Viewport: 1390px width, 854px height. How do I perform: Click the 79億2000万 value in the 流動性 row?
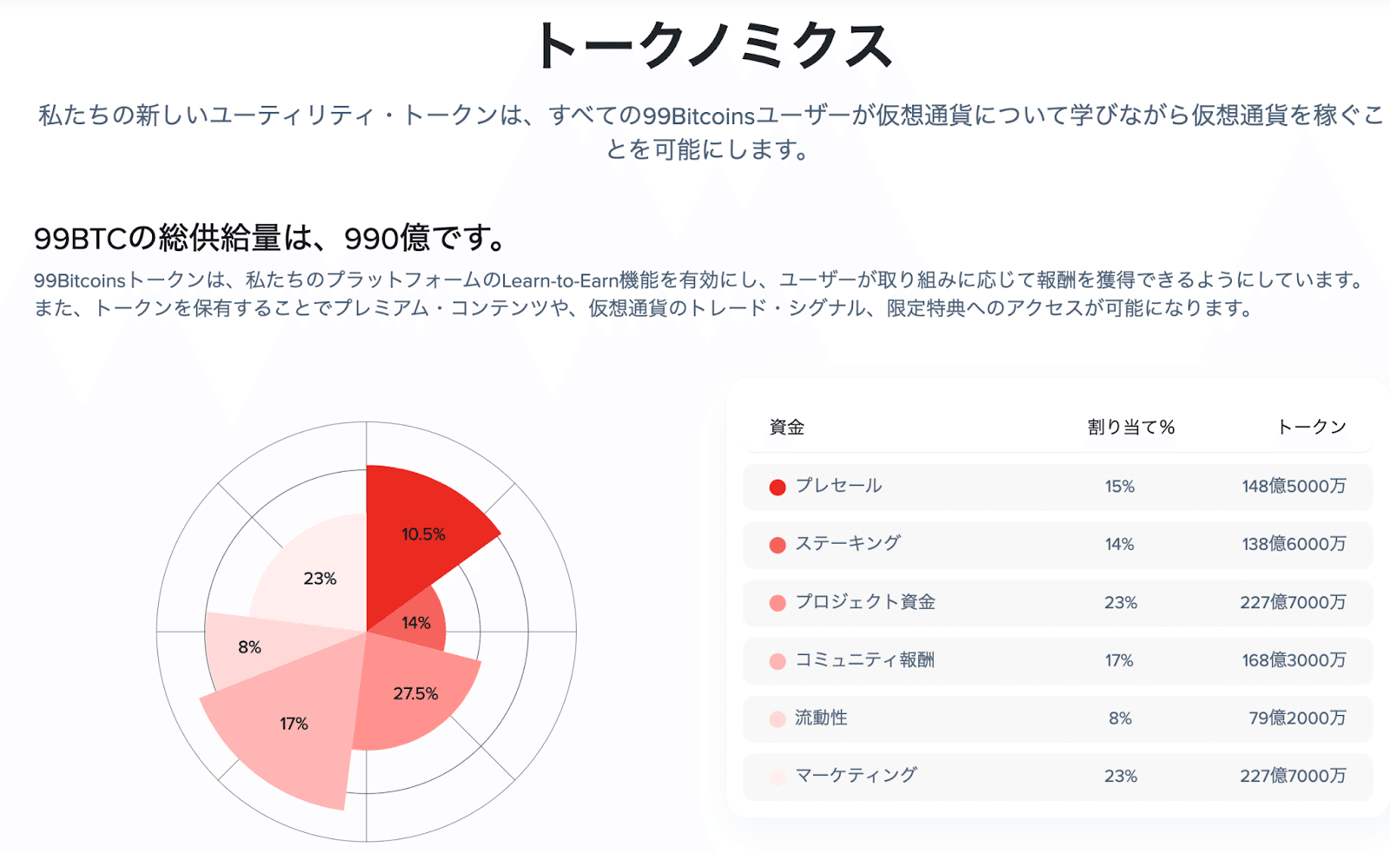1297,718
